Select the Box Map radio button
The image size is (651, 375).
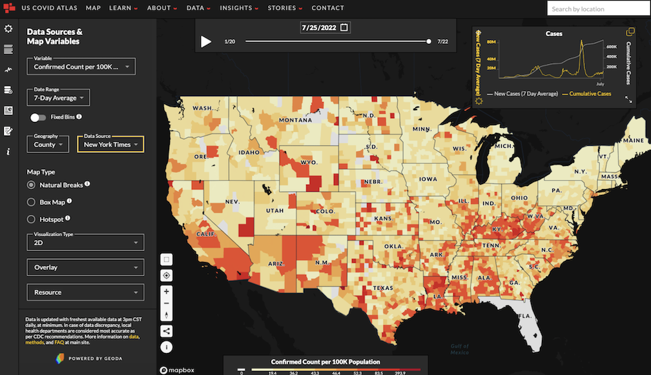click(31, 202)
